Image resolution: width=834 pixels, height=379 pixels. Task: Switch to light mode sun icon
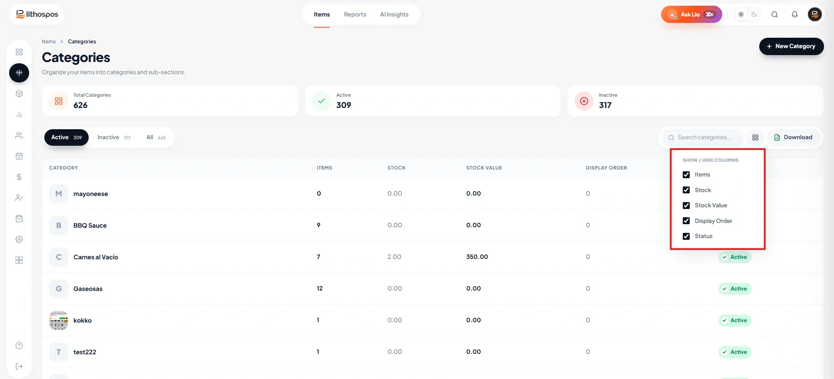tap(741, 14)
